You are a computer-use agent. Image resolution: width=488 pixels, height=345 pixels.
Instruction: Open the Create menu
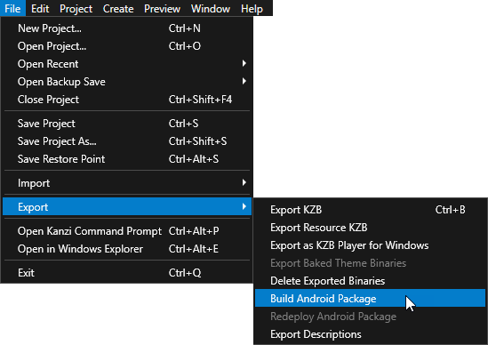(118, 8)
